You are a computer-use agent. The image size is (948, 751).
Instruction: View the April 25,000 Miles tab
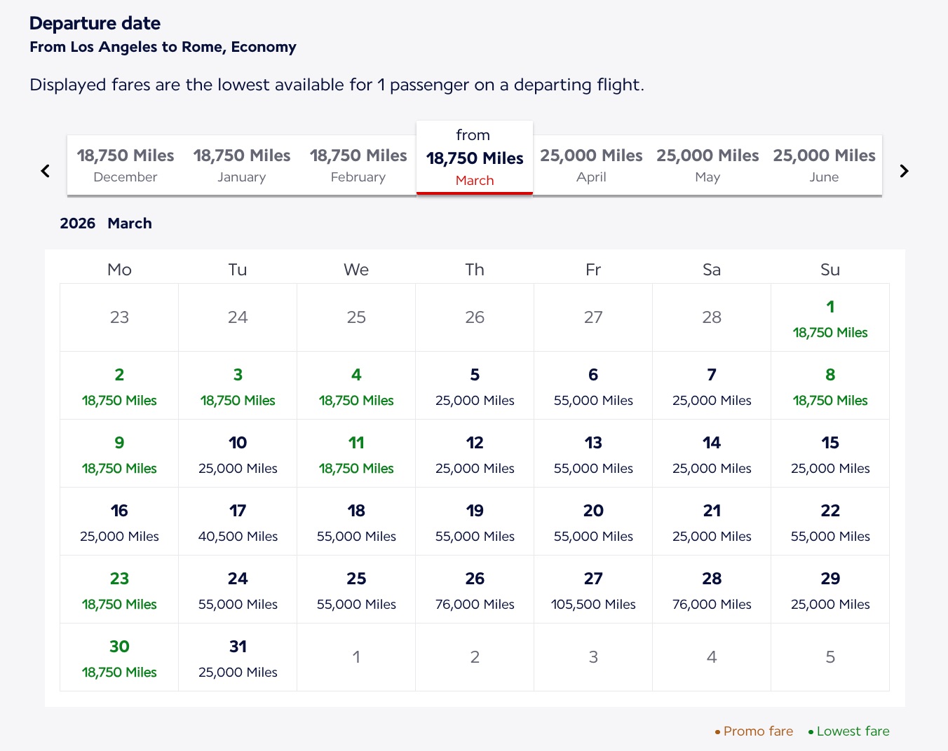coord(591,165)
